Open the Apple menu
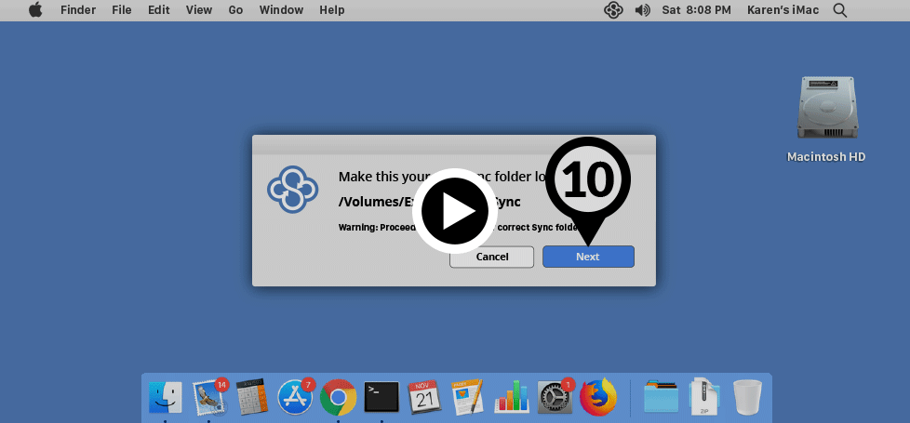The width and height of the screenshot is (910, 423). 35,10
